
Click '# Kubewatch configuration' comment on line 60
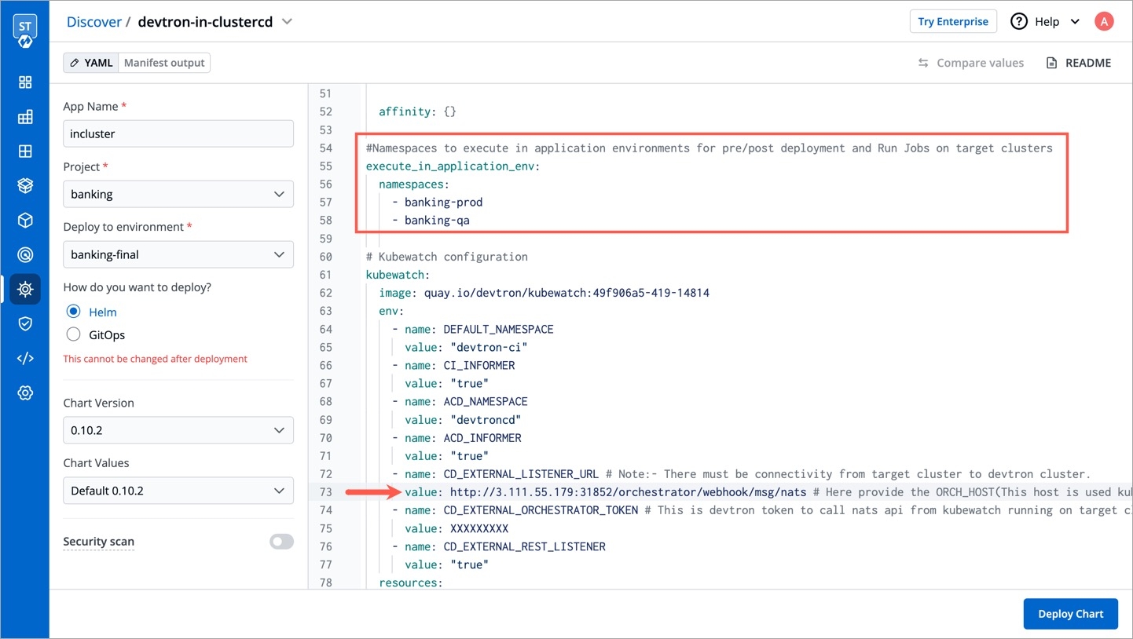point(447,257)
